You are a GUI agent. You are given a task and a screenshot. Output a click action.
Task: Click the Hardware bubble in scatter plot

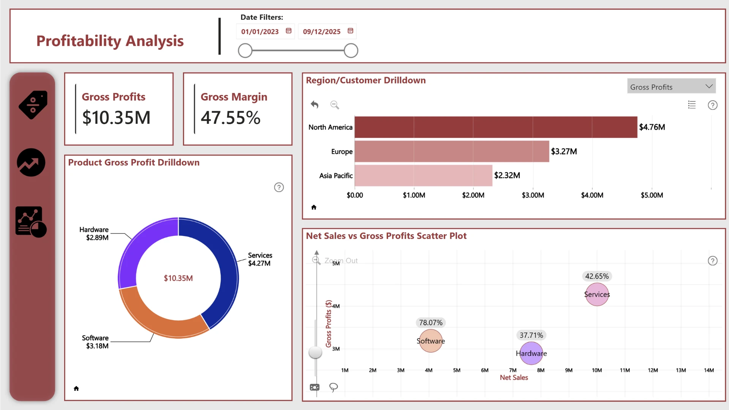pos(531,353)
